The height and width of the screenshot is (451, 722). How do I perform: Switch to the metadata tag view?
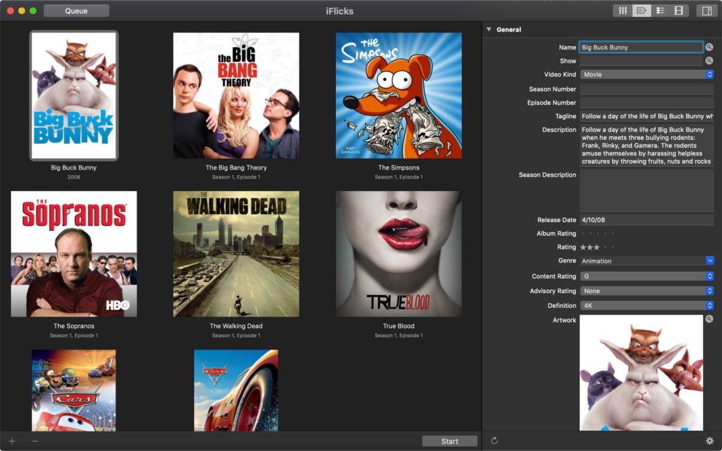click(642, 11)
